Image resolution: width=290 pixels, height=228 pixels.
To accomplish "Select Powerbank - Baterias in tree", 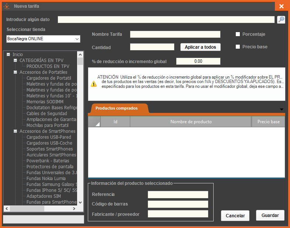I will [48, 161].
